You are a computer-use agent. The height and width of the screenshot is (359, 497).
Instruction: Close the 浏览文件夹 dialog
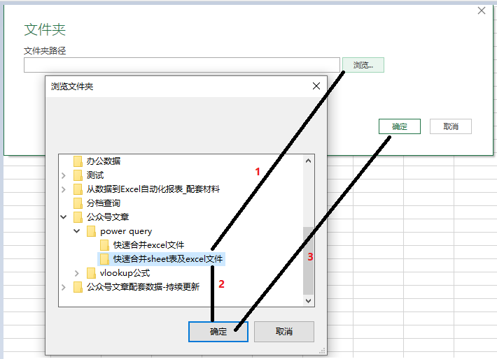[316, 86]
